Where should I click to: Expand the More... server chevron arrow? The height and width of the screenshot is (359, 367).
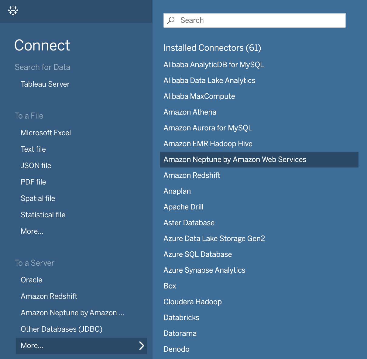click(x=142, y=346)
